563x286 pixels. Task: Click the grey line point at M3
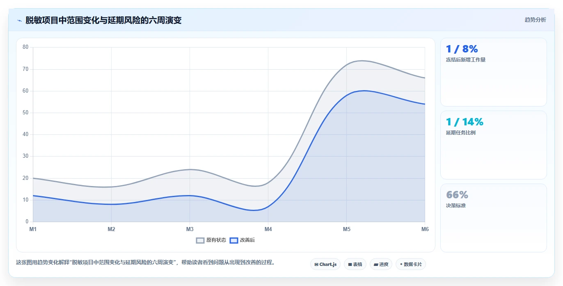click(190, 169)
